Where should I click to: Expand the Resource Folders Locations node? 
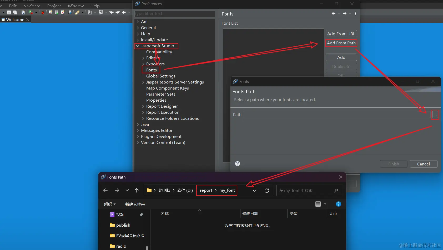(143, 118)
